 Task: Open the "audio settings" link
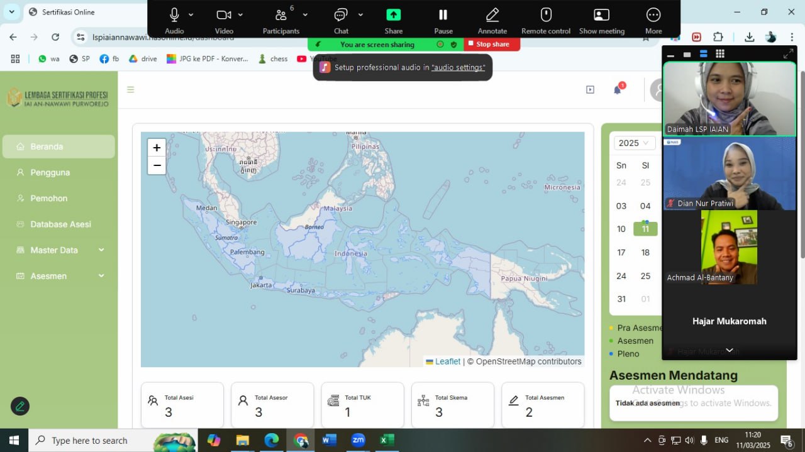[458, 67]
